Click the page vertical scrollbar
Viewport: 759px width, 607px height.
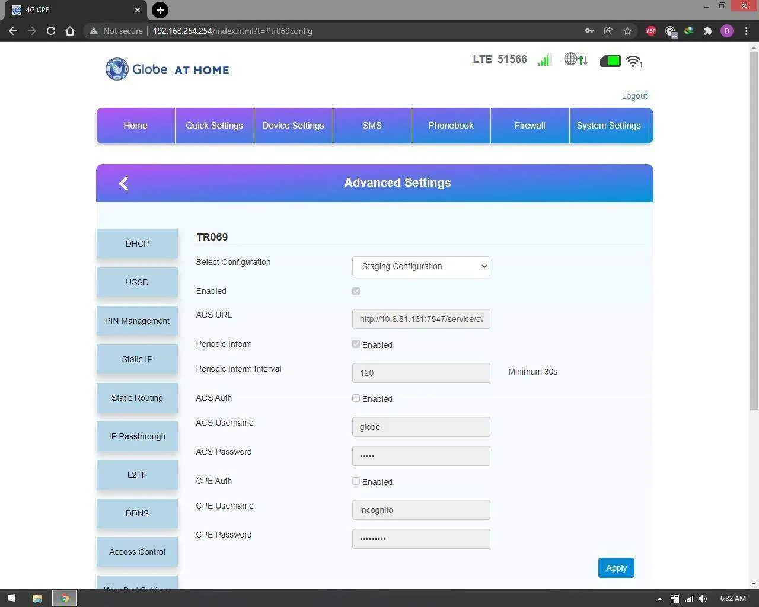point(754,231)
